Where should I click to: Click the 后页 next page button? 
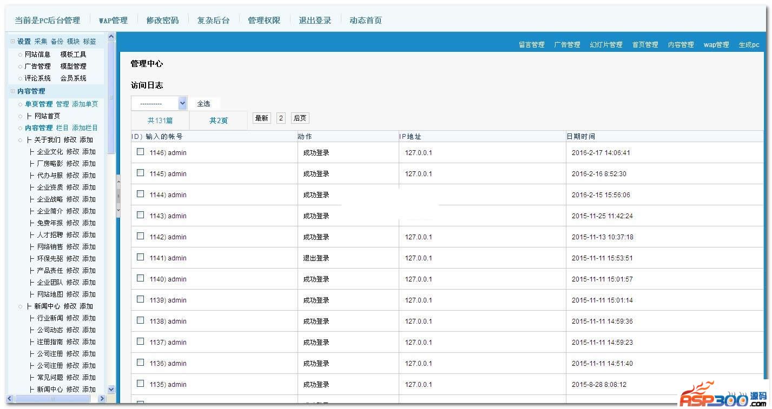pos(300,118)
